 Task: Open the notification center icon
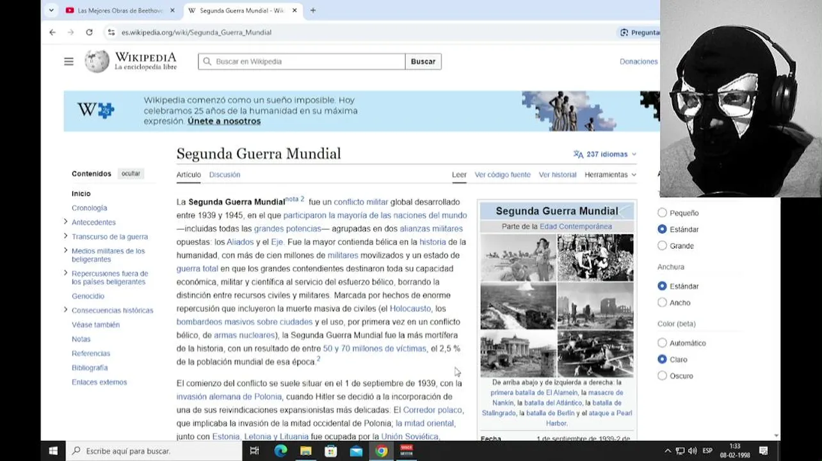tap(763, 451)
